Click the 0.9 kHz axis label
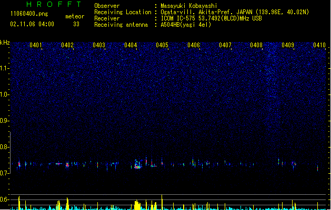 (x=4, y=121)
